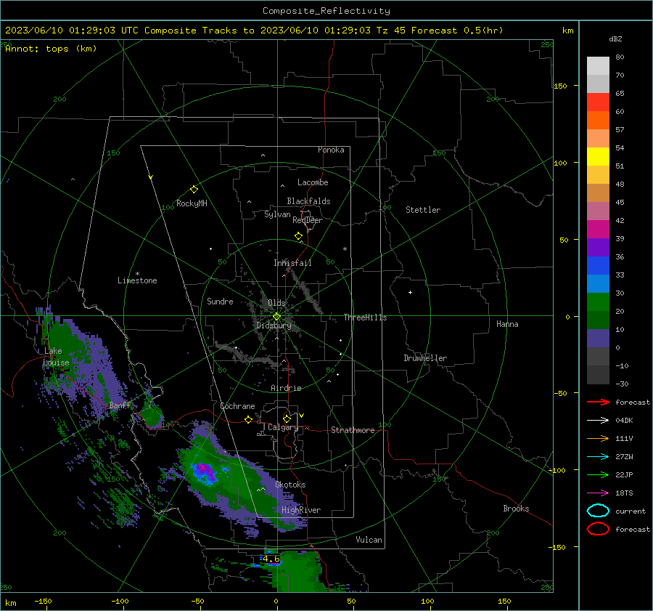Screen dimensions: 653x611
Task: Click the Vulcan town label
Action: coord(369,540)
